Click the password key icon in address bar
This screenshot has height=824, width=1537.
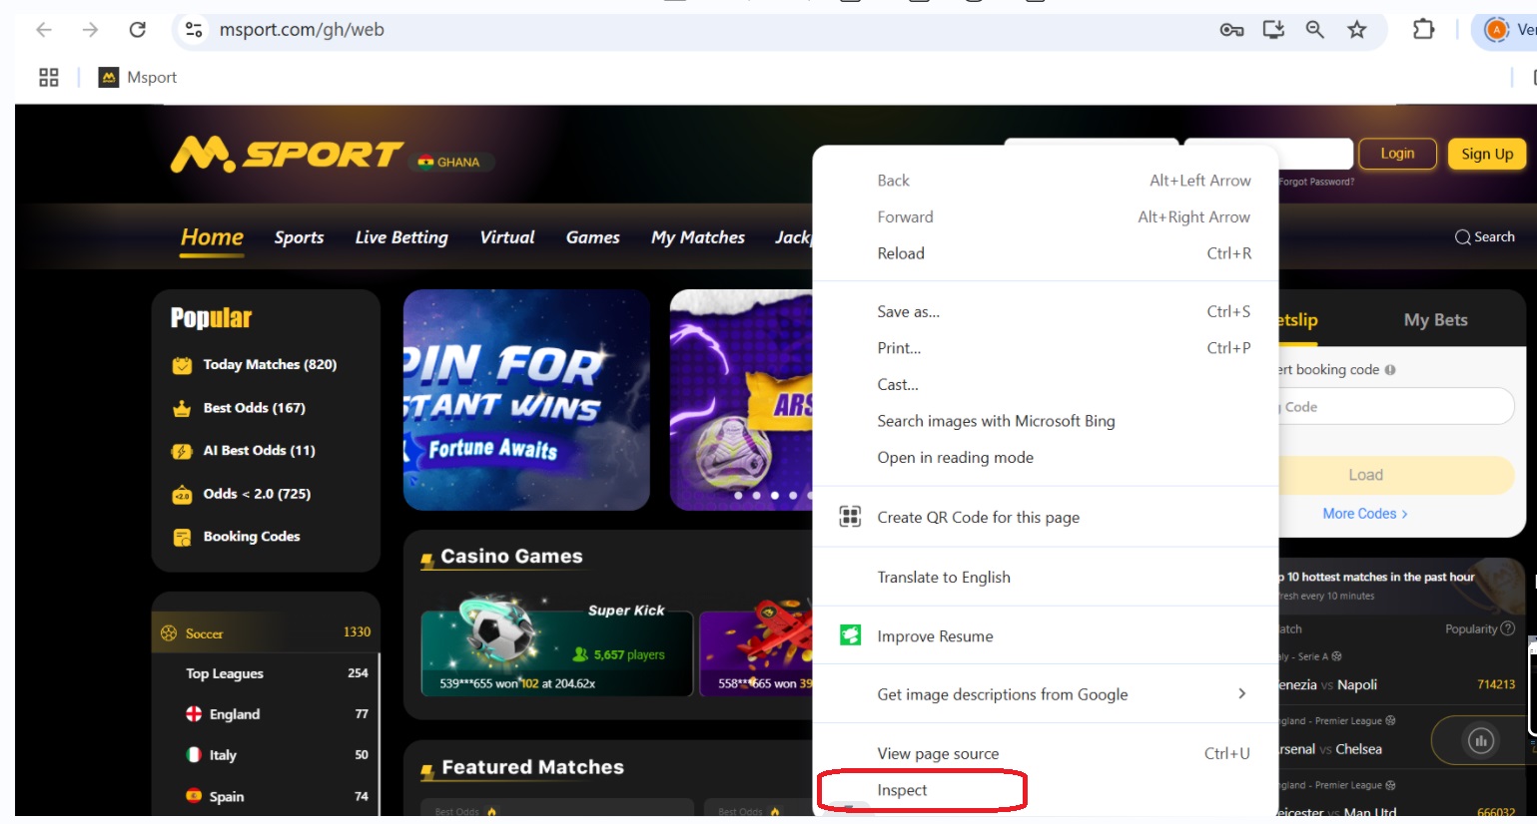tap(1231, 30)
